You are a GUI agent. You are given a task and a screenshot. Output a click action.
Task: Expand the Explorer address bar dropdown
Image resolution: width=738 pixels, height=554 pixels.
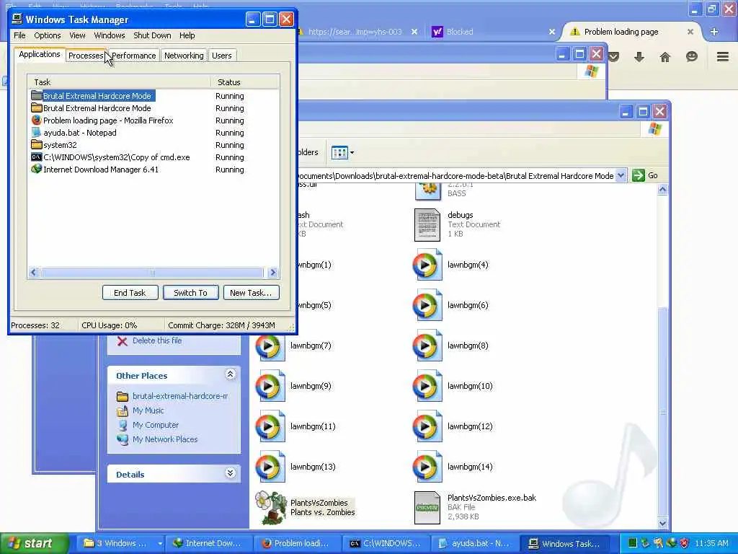[621, 176]
